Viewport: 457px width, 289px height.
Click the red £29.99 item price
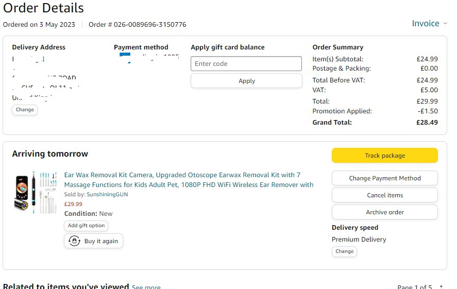(x=73, y=204)
